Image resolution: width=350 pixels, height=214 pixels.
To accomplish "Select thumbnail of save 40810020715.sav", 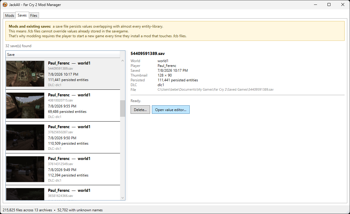I will click(x=25, y=106).
